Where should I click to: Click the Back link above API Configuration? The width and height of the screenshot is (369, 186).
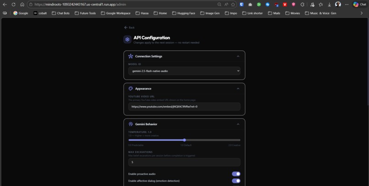(130, 27)
